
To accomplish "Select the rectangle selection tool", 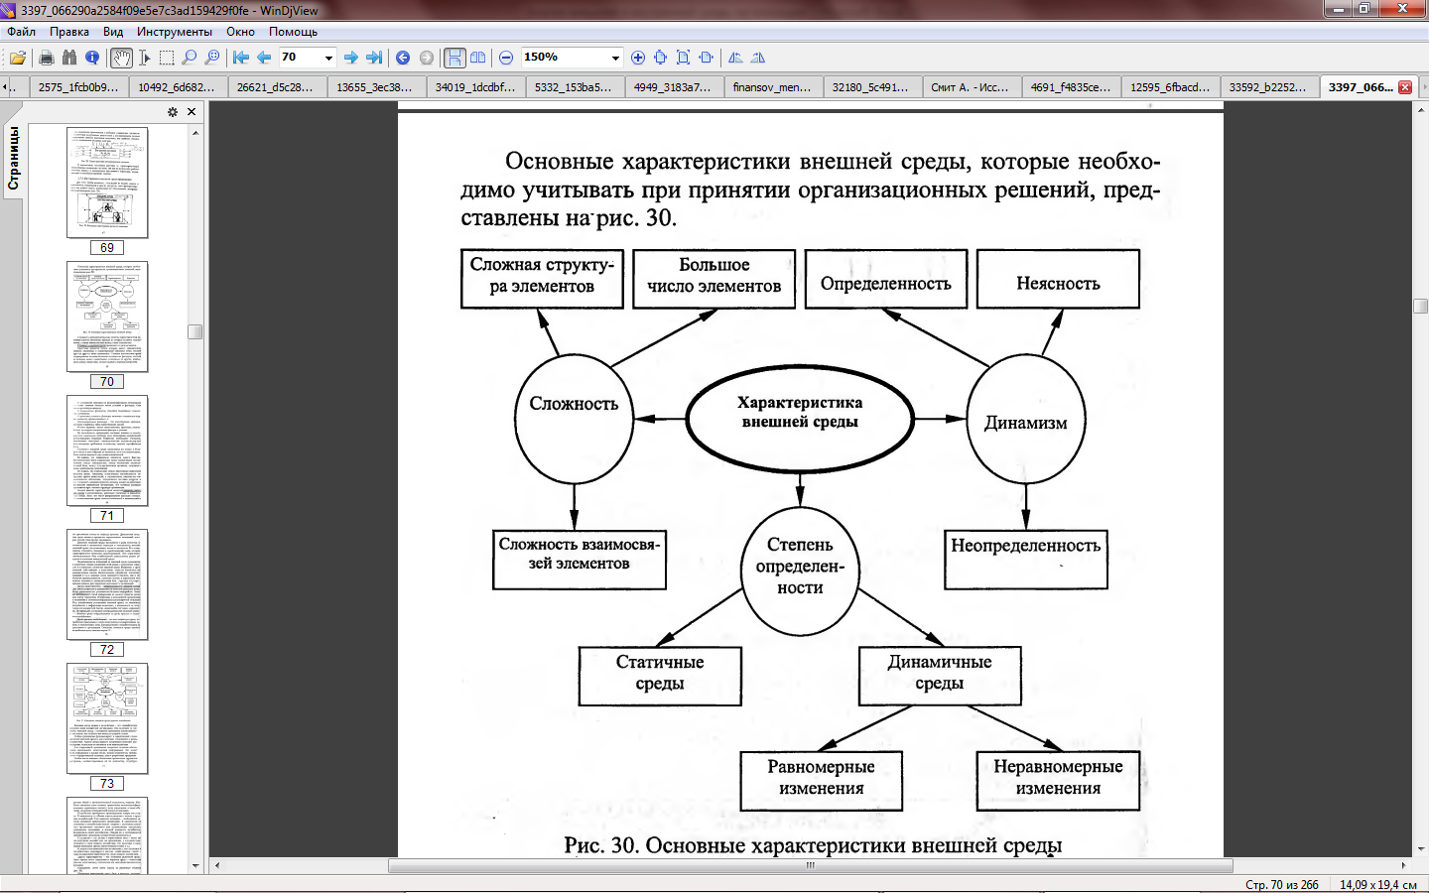I will pyautogui.click(x=167, y=58).
